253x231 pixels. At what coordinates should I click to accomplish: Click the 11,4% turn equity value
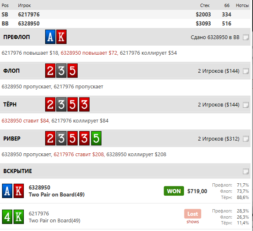[243, 223]
